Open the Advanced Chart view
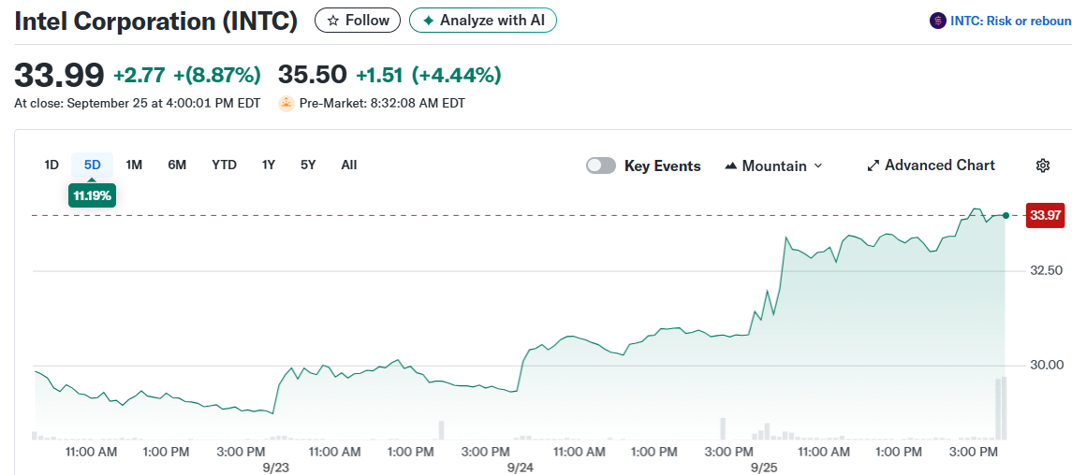 tap(932, 166)
